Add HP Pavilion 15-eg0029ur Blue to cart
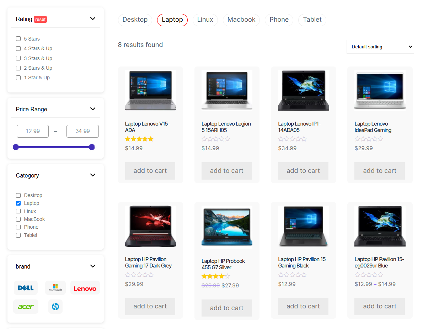The height and width of the screenshot is (329, 423). (380, 306)
